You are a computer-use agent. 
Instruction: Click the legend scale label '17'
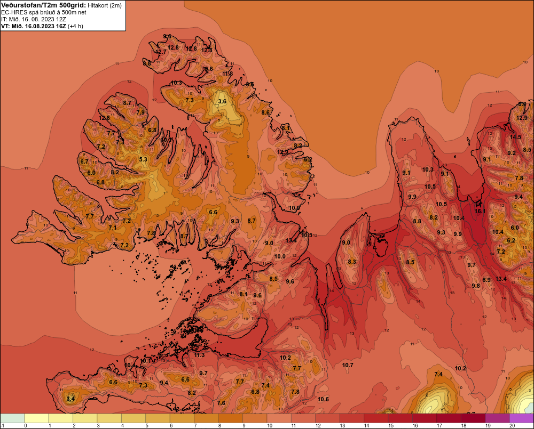click(x=439, y=426)
